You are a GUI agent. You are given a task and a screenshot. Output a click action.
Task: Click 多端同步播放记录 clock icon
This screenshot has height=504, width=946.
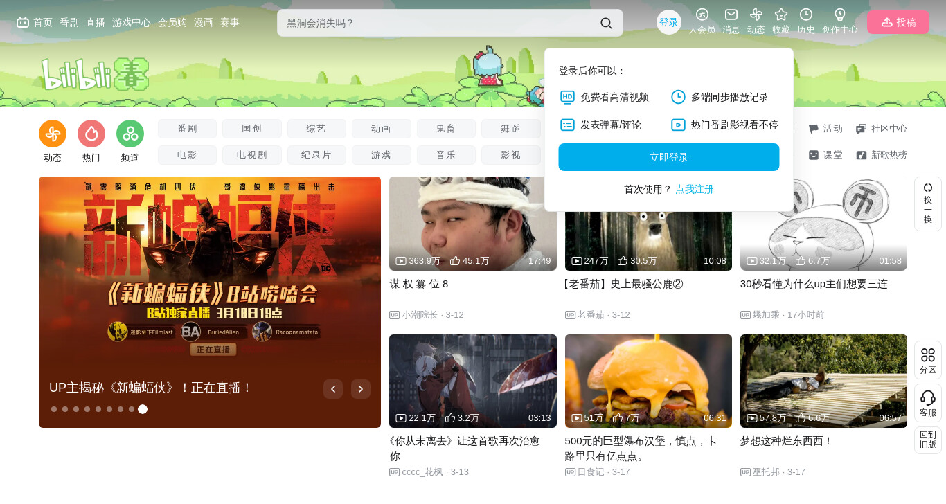coord(678,97)
